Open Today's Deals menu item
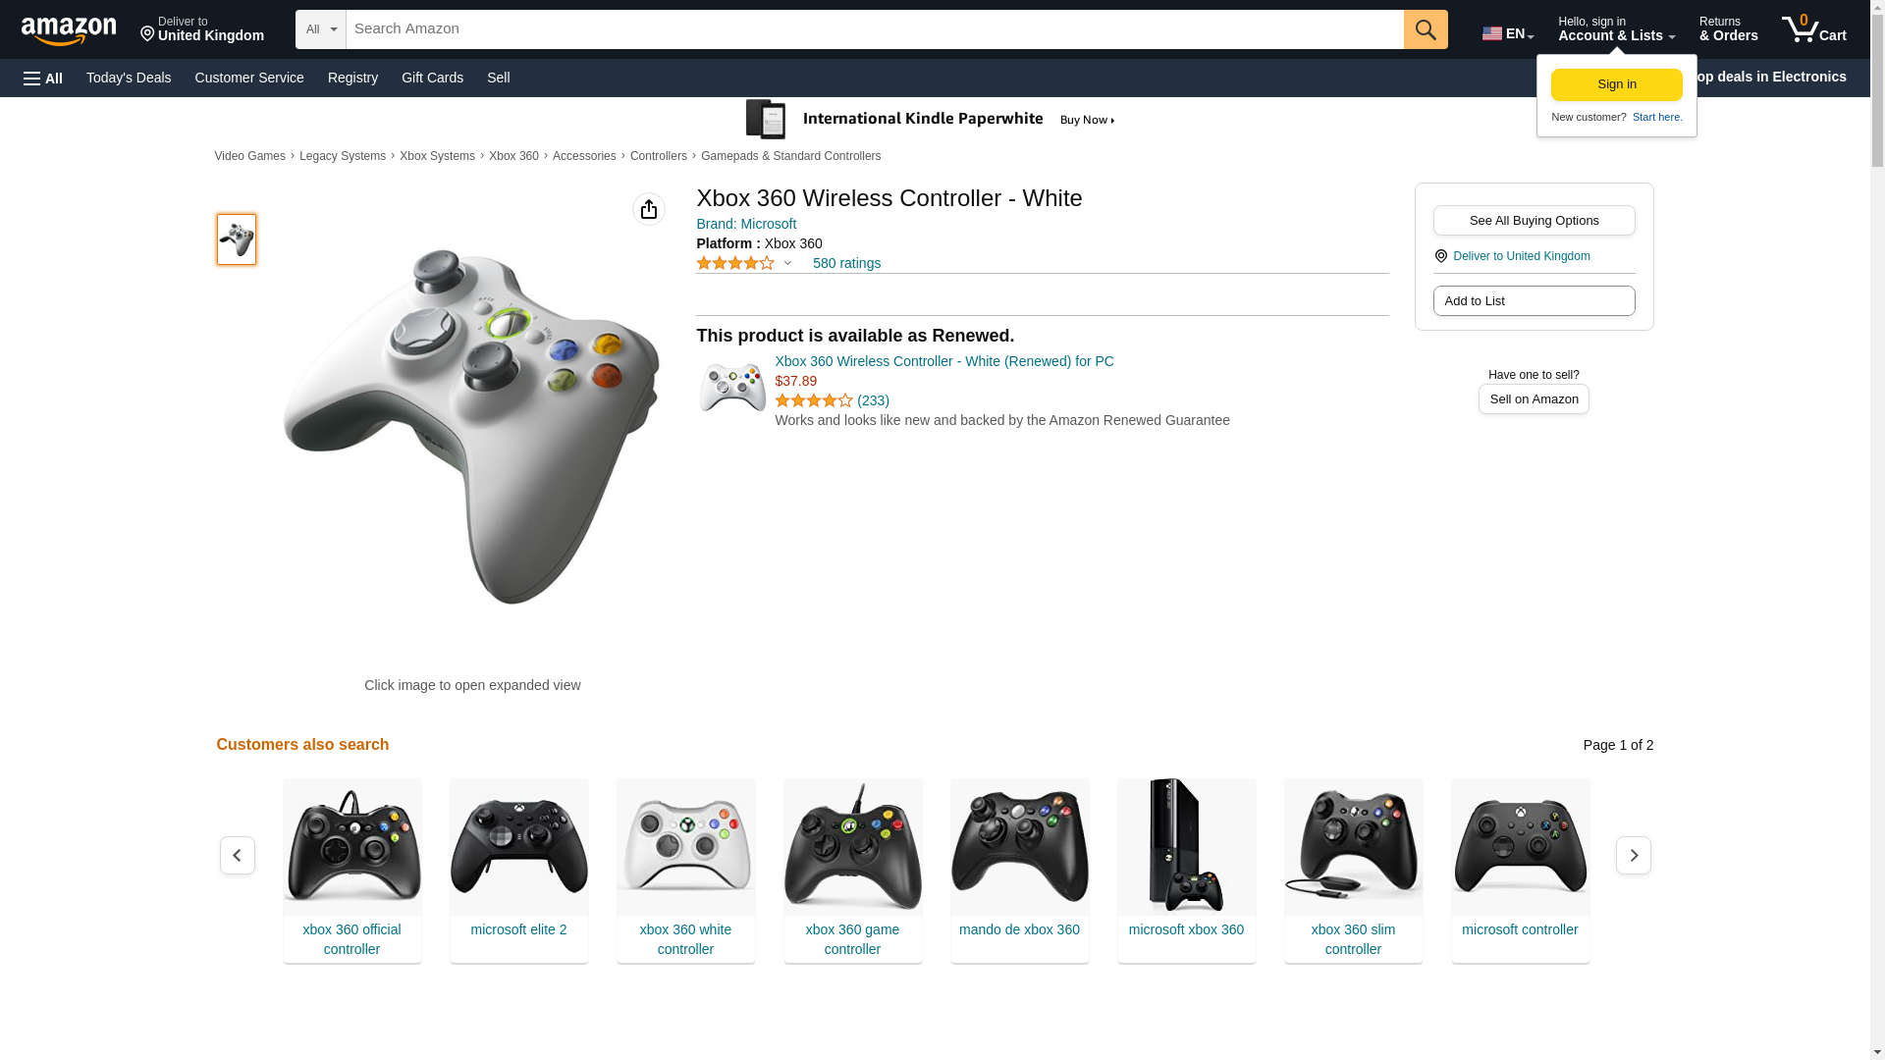This screenshot has height=1060, width=1885. 129,78
